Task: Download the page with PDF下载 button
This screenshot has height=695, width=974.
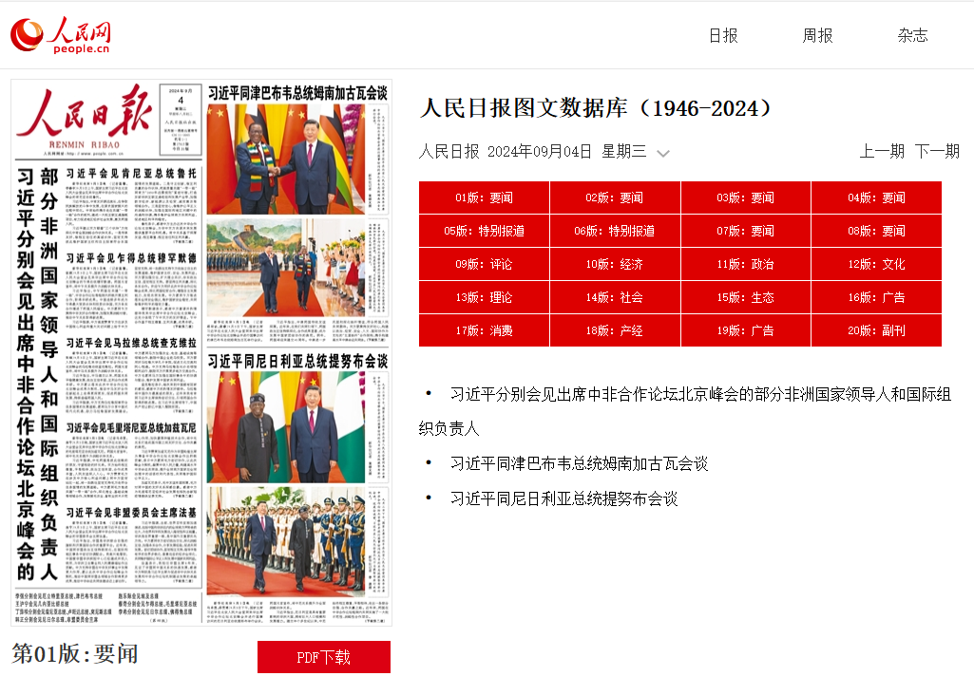Action: pos(323,657)
